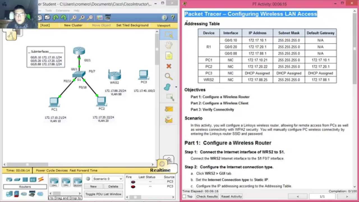
Task: Click Reset Activity button
Action: [231, 196]
